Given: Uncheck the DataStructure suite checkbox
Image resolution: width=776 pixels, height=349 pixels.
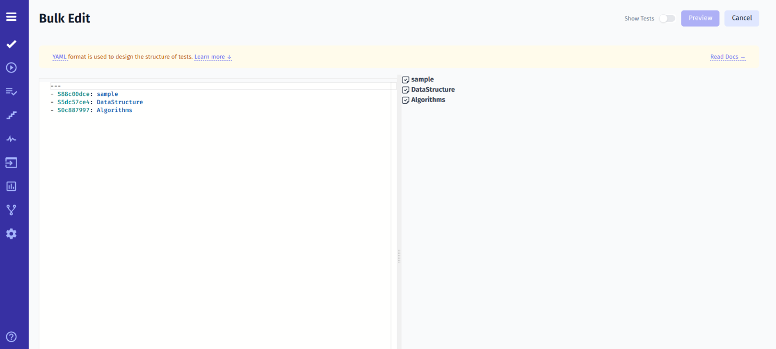Looking at the screenshot, I should tap(406, 89).
